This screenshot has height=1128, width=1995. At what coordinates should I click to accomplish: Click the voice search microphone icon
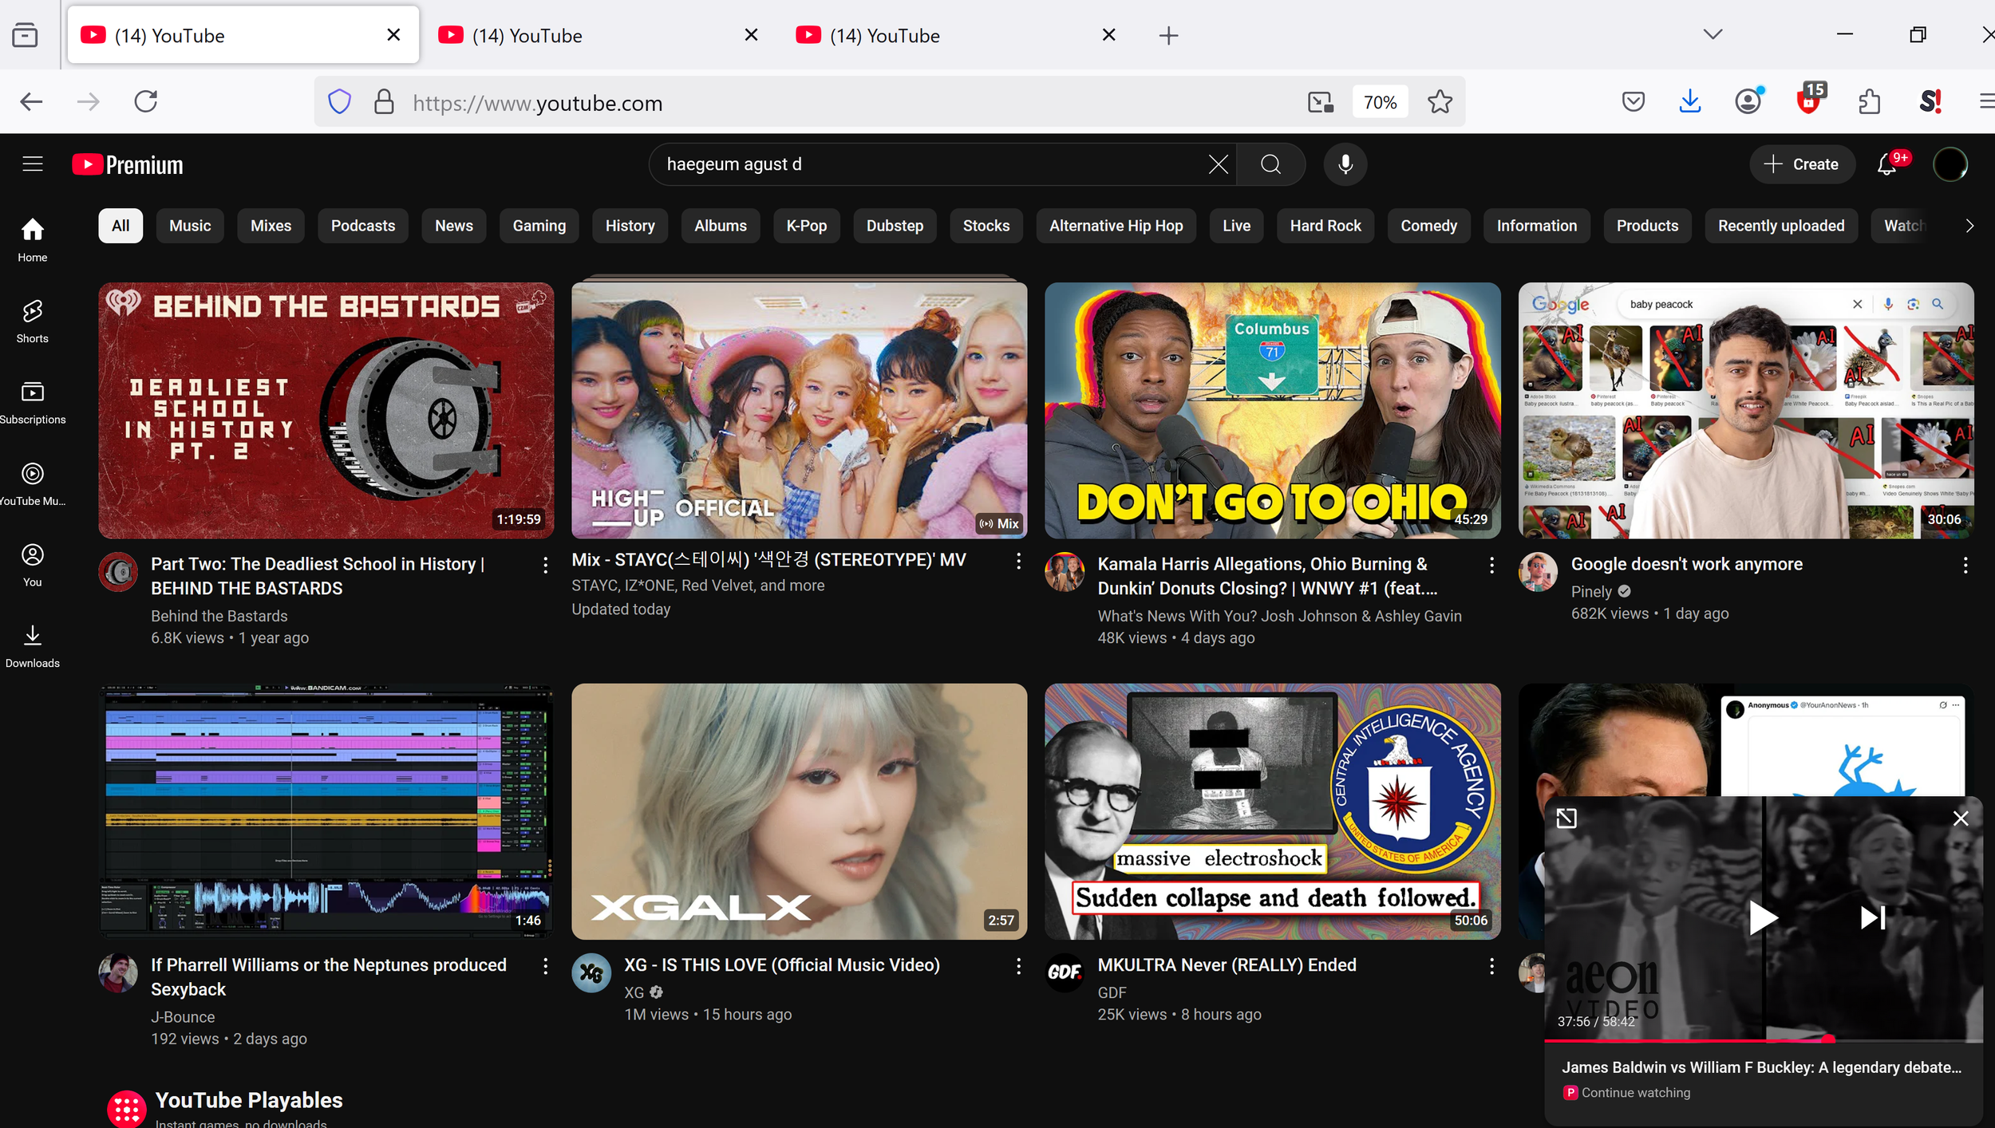click(x=1345, y=164)
